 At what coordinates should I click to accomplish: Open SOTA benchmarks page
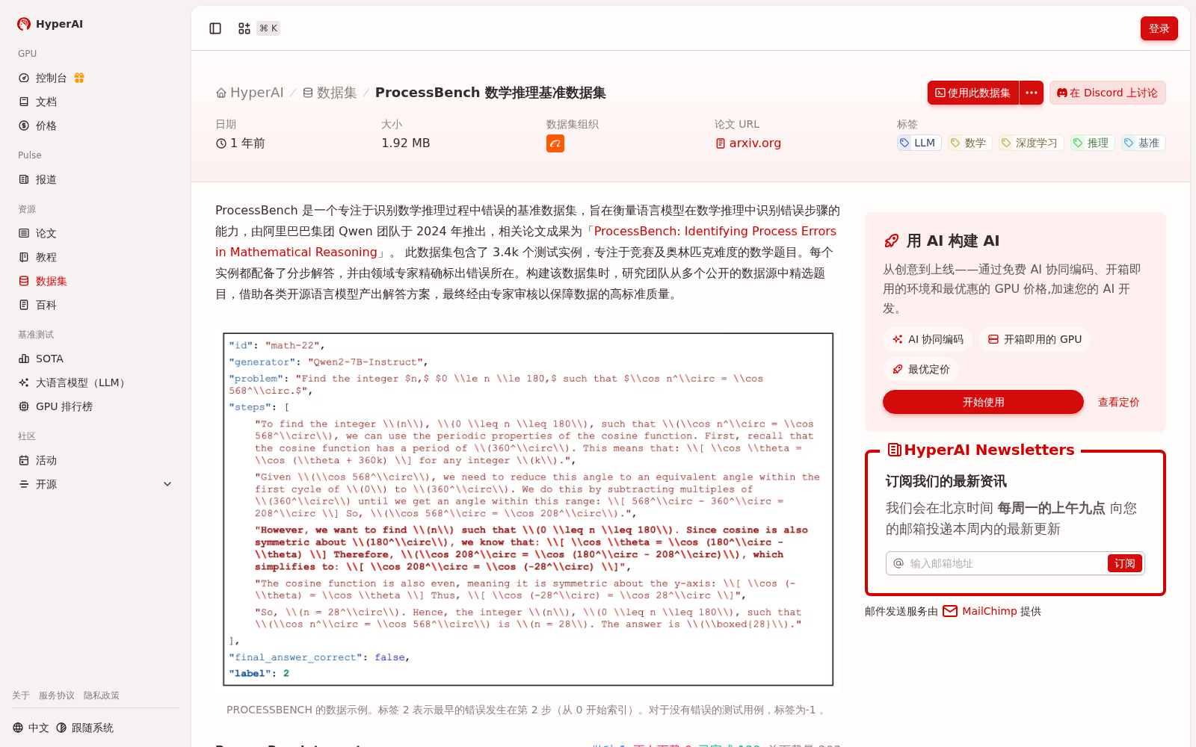pos(41,359)
